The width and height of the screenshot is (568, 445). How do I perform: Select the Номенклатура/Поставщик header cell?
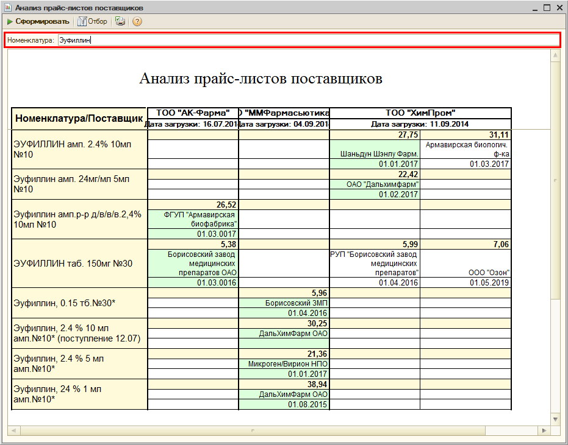point(79,118)
